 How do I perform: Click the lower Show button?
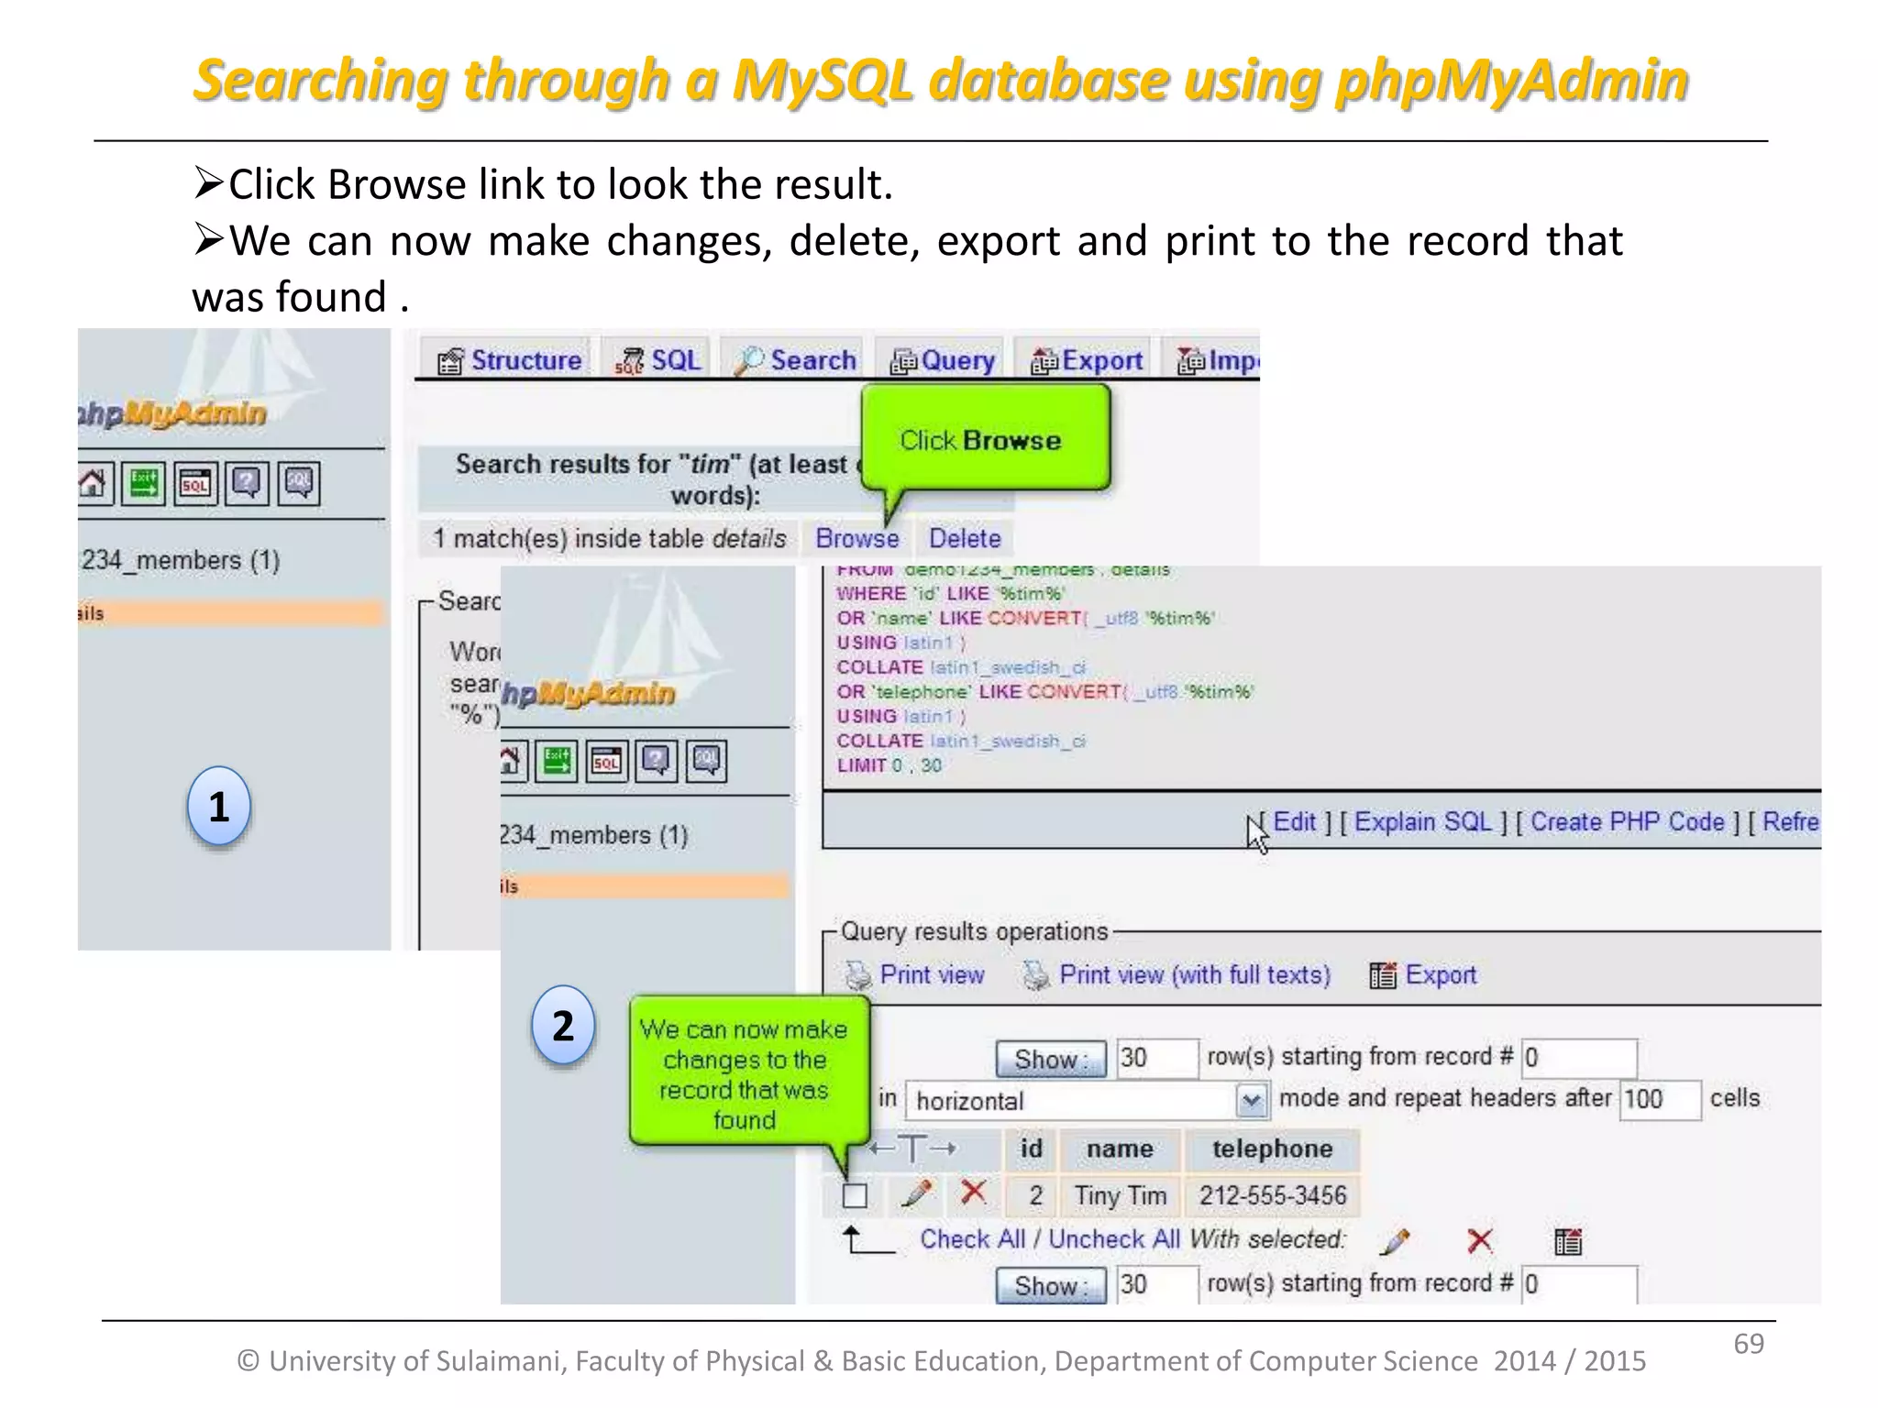pos(1051,1286)
